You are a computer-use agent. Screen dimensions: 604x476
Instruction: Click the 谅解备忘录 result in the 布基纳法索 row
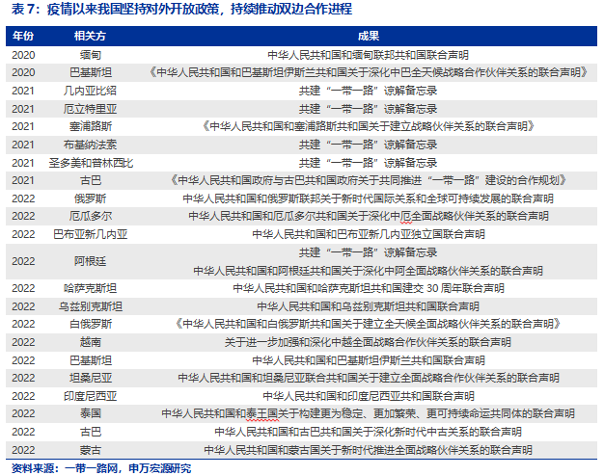pyautogui.click(x=369, y=145)
